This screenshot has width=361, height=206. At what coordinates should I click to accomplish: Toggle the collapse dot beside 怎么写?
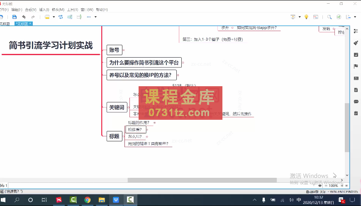tap(147, 136)
